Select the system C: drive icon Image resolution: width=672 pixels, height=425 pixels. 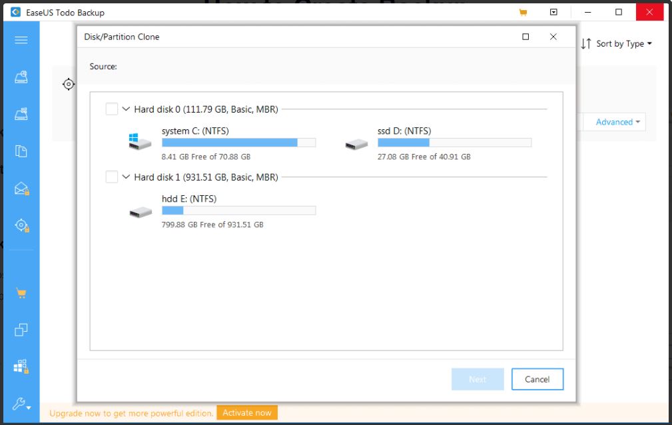click(140, 142)
